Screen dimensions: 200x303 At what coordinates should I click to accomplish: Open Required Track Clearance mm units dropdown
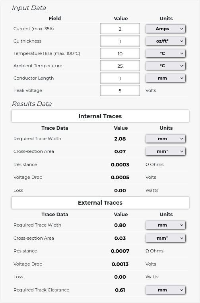[x=165, y=290]
